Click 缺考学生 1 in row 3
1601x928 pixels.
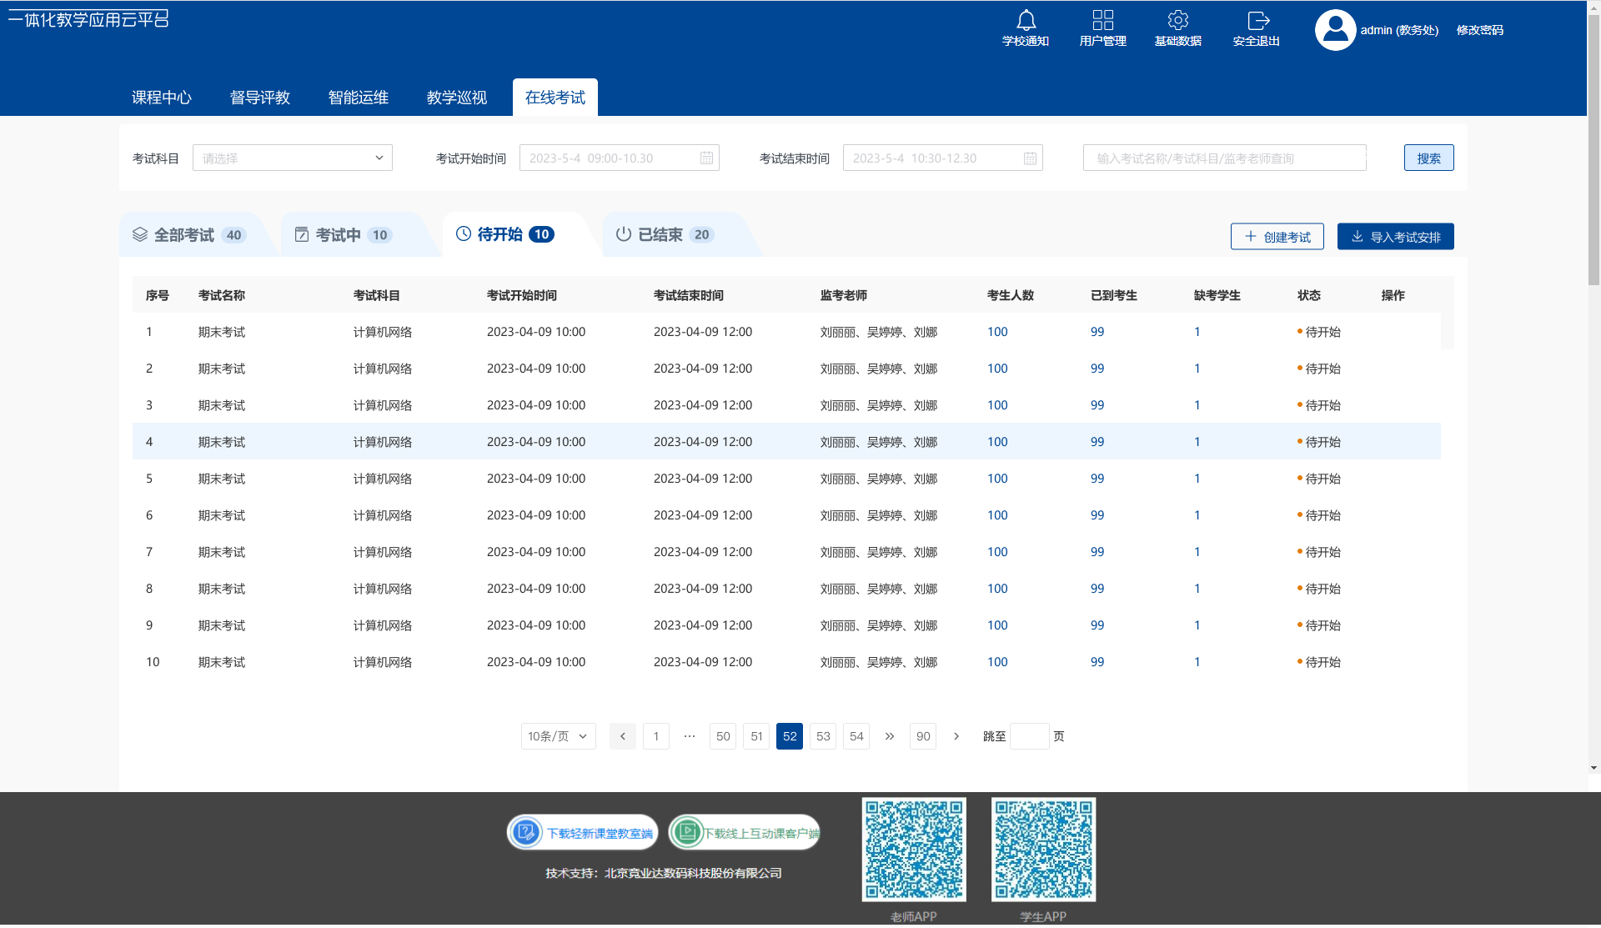click(1197, 405)
